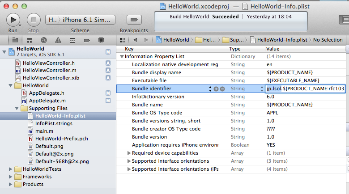Click the Key column header
This screenshot has width=349, height=194.
(x=129, y=49)
